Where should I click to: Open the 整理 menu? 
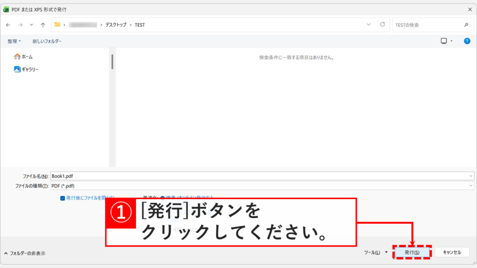pos(14,41)
